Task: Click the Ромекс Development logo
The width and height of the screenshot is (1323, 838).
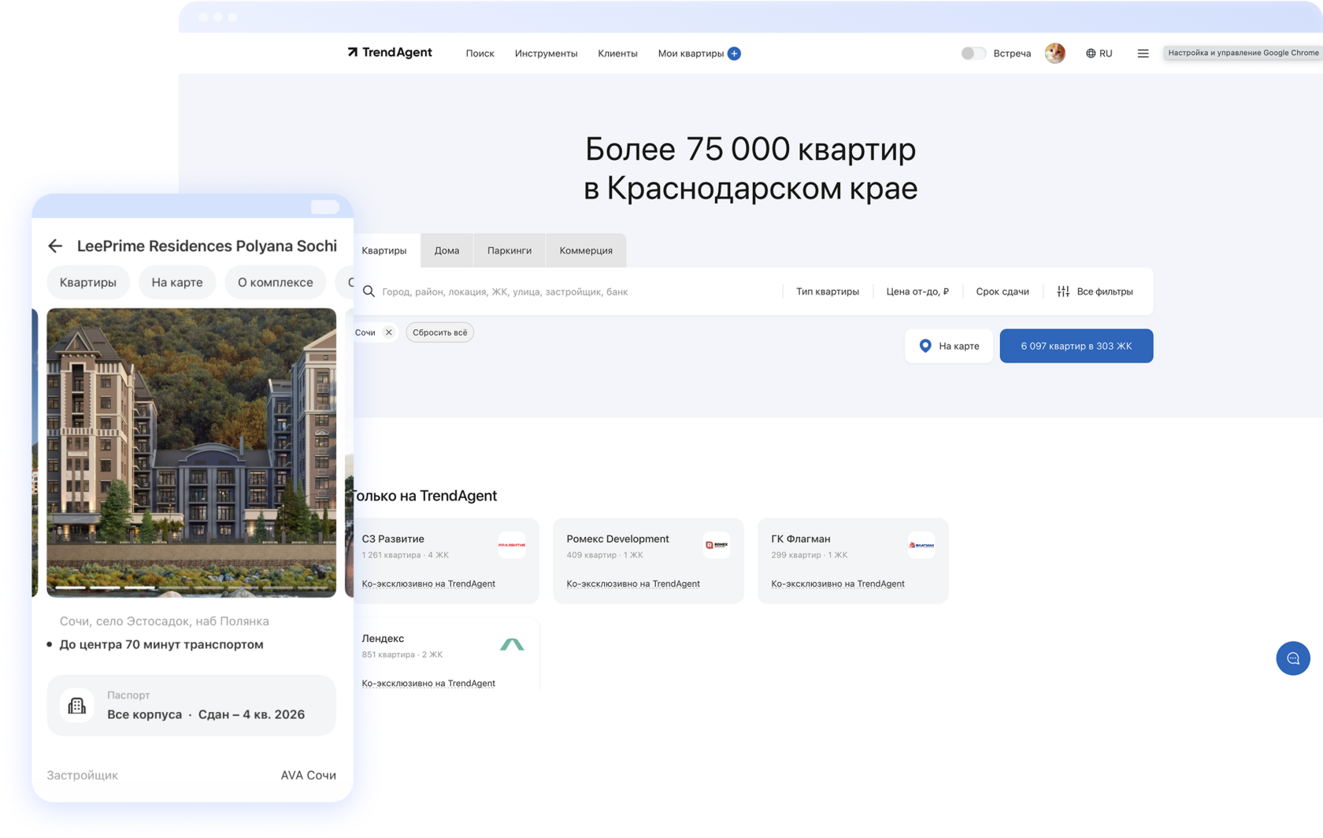Action: tap(717, 545)
